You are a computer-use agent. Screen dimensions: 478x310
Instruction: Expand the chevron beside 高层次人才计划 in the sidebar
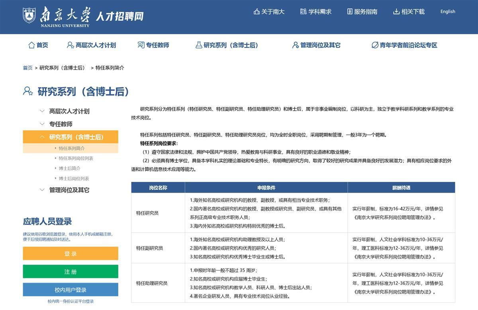(x=42, y=111)
